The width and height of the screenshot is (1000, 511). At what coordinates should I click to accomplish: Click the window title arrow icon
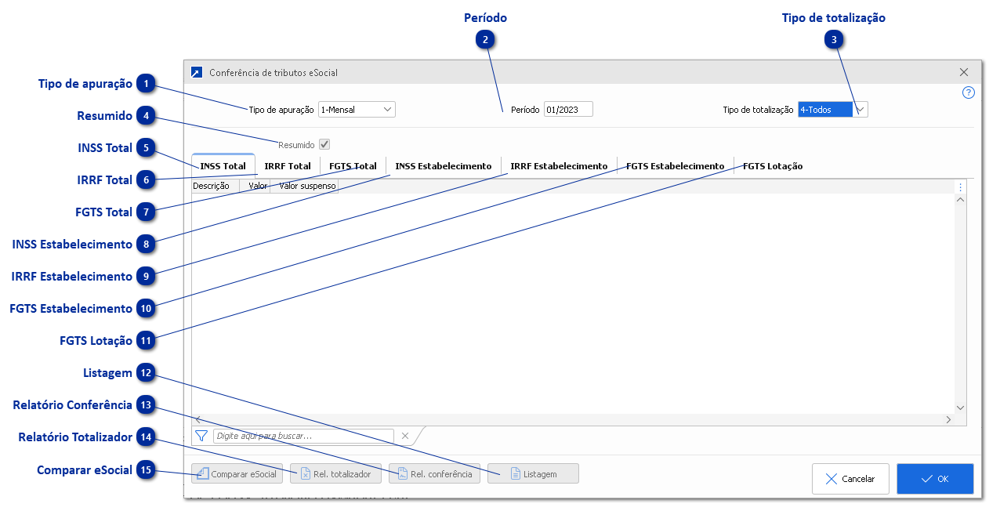pos(197,72)
